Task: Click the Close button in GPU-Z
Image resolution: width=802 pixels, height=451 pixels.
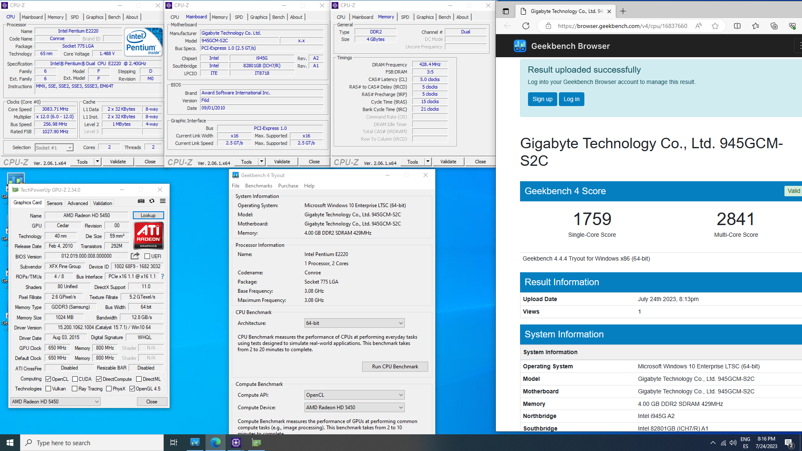Action: [152, 402]
